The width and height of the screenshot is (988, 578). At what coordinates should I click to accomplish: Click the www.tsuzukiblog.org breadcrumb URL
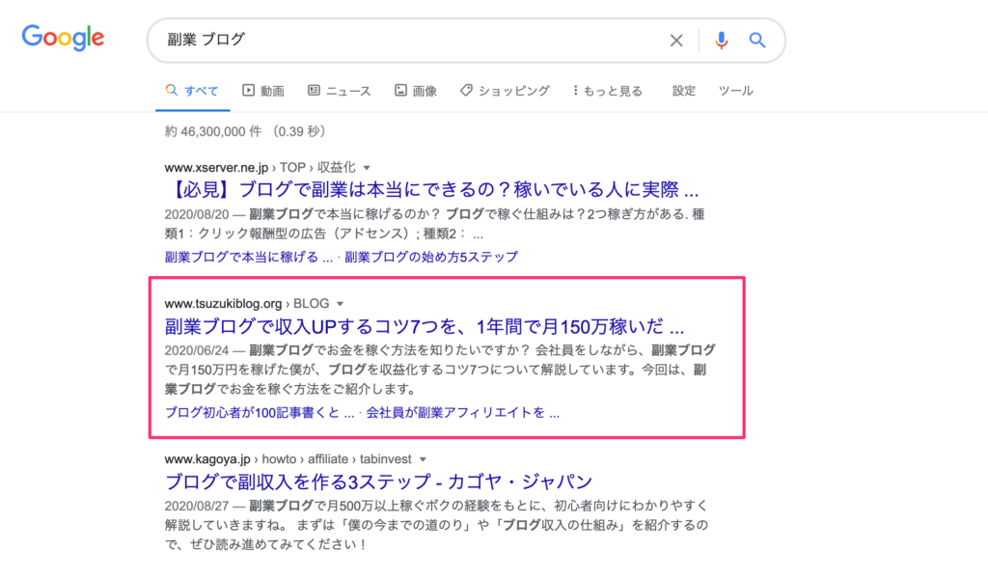tap(223, 304)
